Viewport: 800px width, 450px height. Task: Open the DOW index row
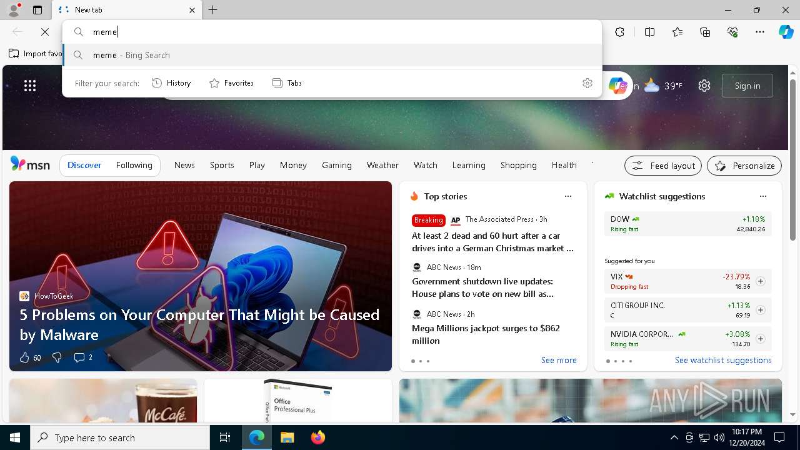[x=688, y=224]
